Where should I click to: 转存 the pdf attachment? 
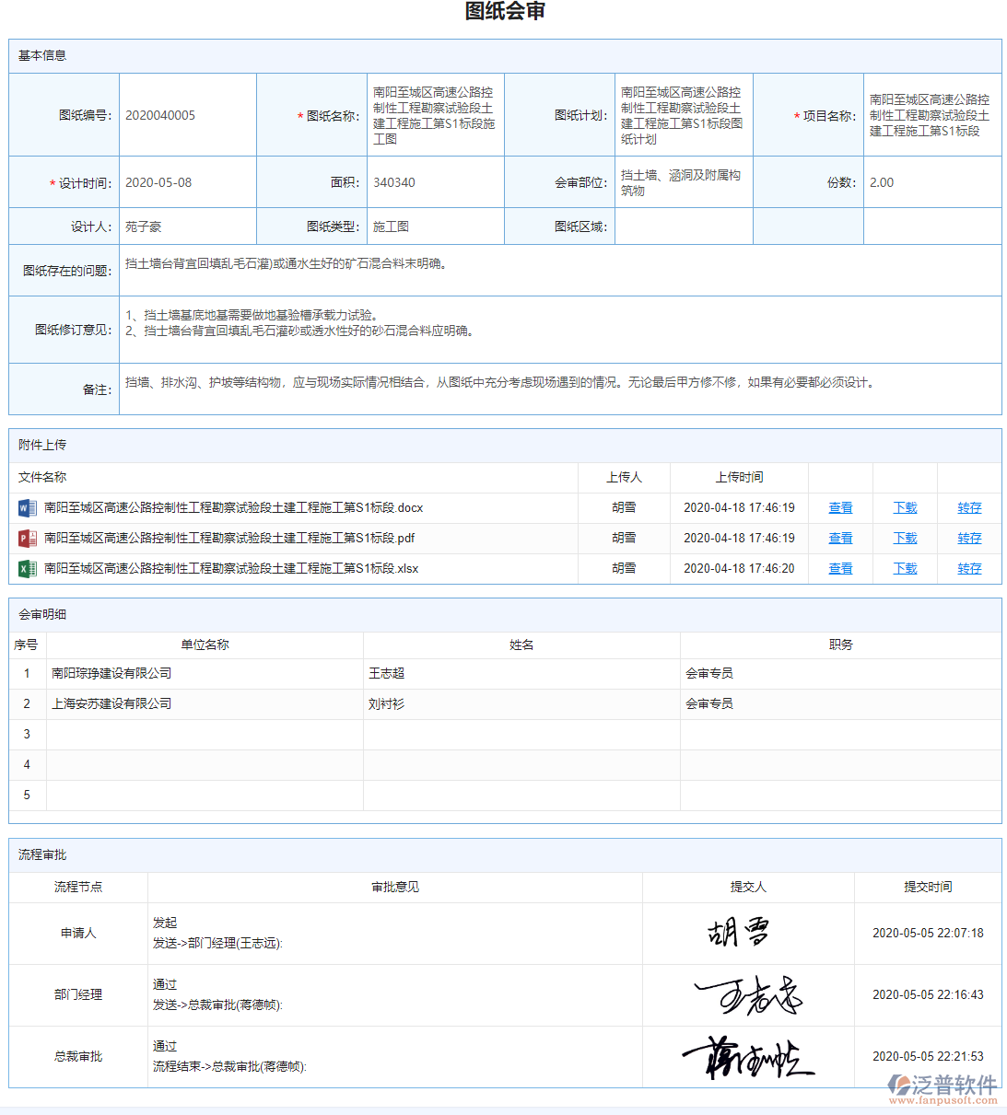point(968,538)
